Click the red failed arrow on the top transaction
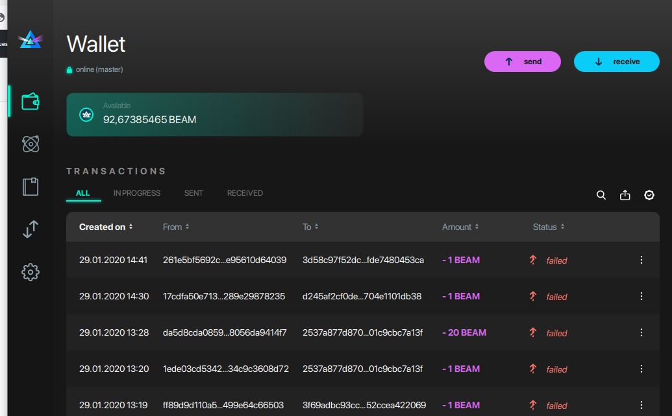The image size is (672, 416). (x=533, y=260)
